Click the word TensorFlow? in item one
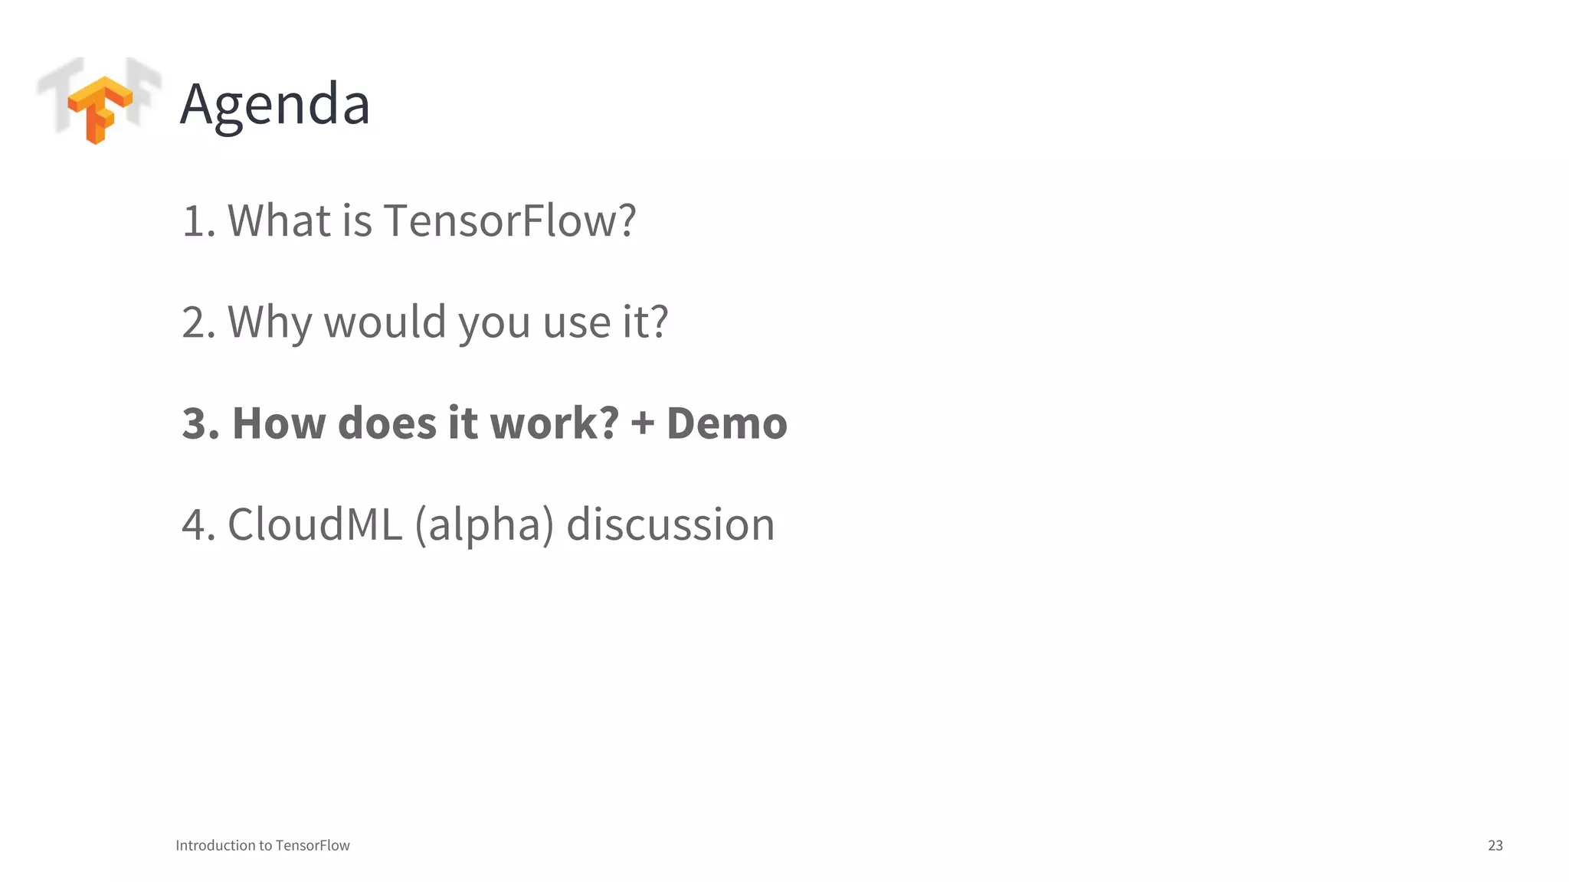This screenshot has width=1569, height=882. click(509, 220)
